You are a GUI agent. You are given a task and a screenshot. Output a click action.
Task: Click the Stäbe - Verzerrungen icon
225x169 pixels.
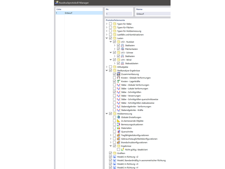[118, 96]
